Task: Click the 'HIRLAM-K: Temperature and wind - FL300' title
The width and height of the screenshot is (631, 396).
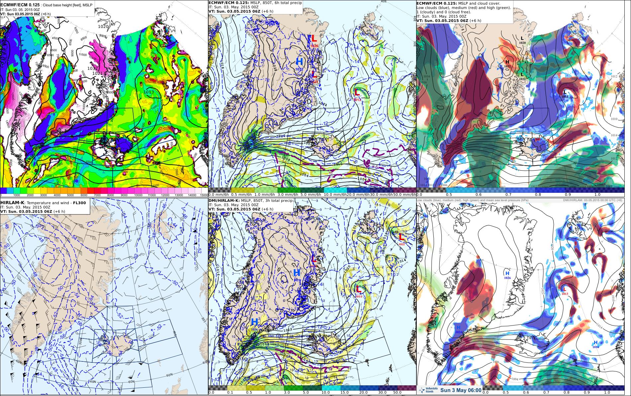Action: coord(43,203)
